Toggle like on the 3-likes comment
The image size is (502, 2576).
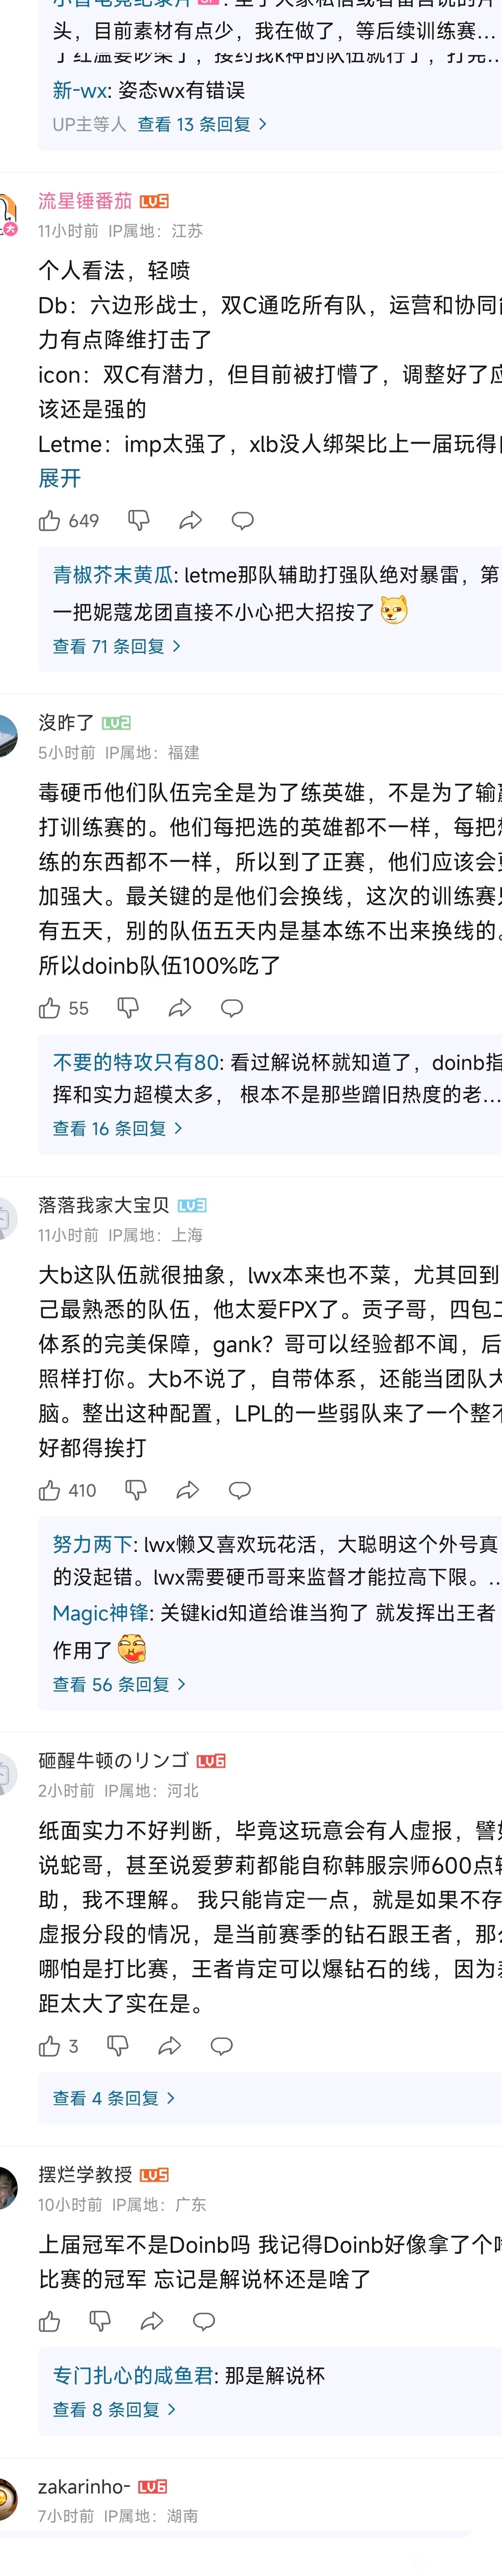point(50,2046)
